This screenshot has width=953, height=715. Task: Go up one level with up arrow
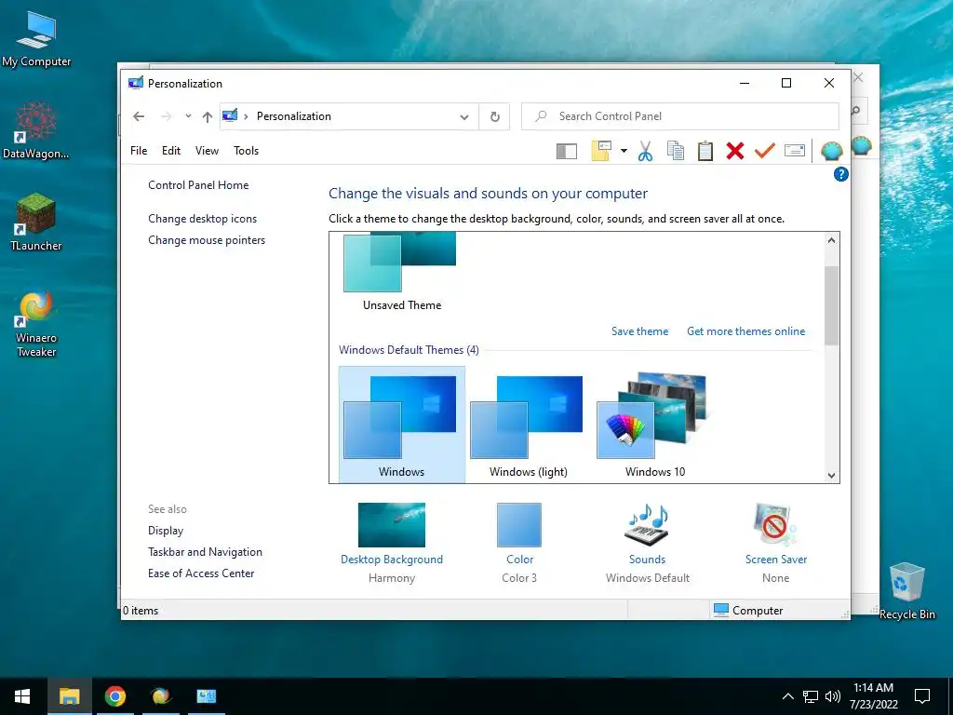click(x=208, y=116)
